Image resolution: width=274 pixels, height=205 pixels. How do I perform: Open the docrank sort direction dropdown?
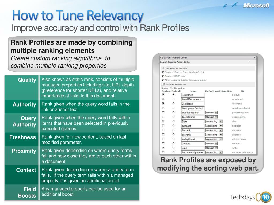click(214, 130)
